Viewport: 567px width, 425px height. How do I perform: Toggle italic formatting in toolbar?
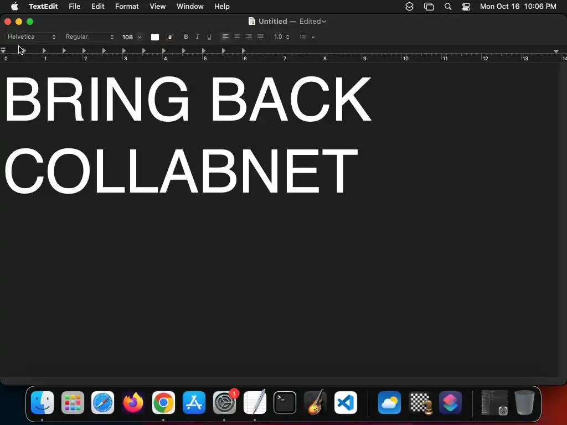[x=198, y=37]
